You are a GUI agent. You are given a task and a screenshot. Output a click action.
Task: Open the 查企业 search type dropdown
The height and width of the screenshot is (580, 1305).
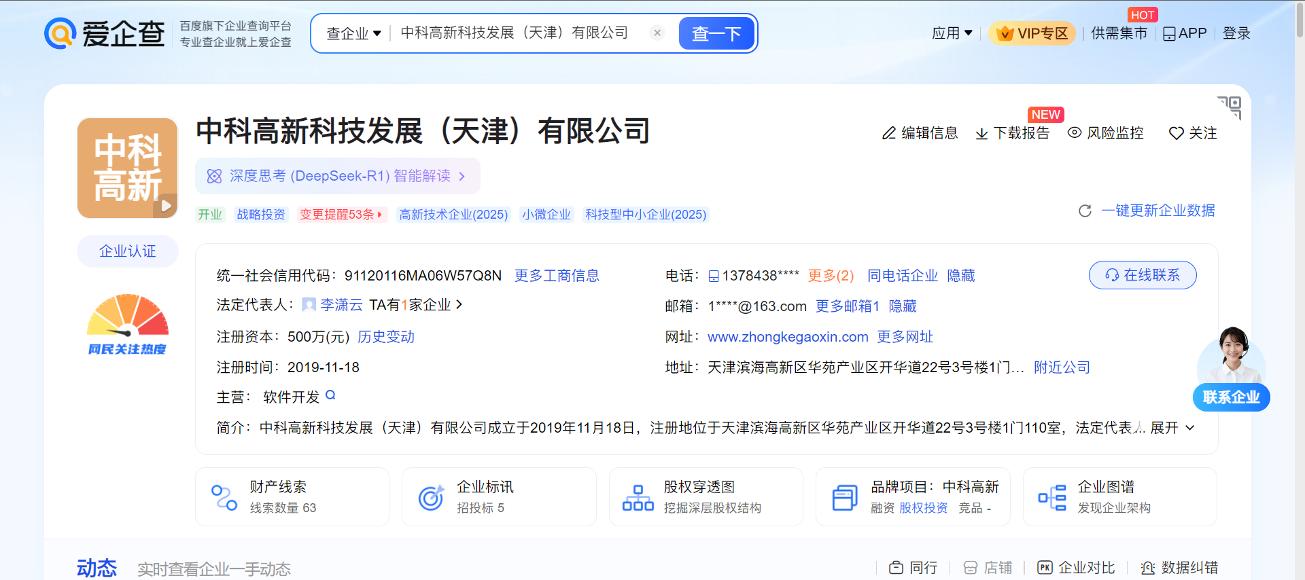click(353, 33)
